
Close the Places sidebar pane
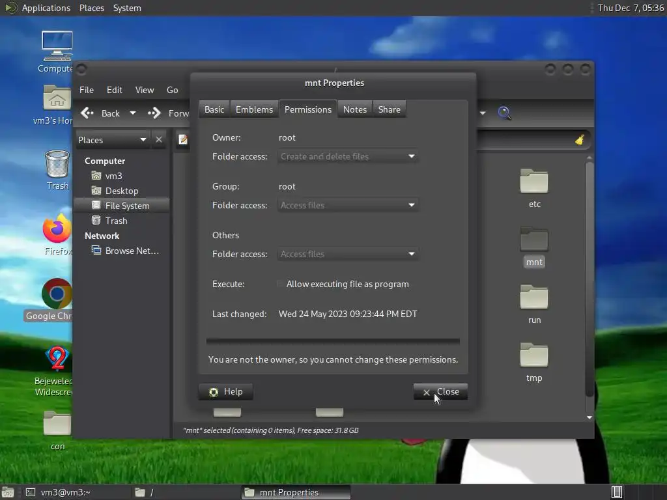(159, 139)
